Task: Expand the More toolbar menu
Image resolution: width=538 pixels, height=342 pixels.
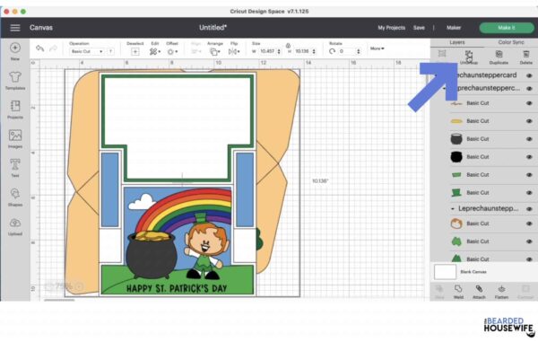Action: click(x=377, y=48)
